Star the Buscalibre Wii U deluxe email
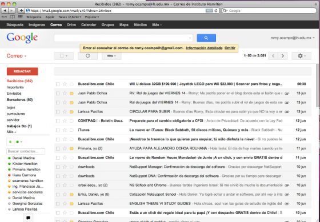320x222 pixels. pyautogui.click(x=65, y=84)
